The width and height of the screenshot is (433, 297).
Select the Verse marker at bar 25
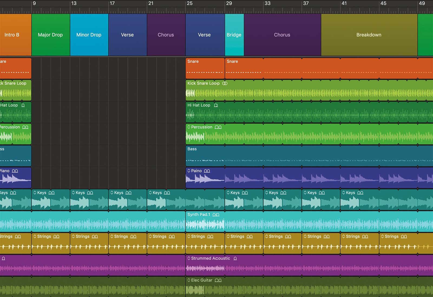[205, 35]
